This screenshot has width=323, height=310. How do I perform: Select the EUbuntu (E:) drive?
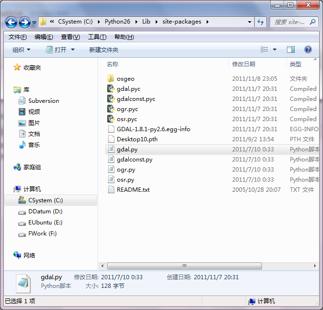tap(45, 223)
